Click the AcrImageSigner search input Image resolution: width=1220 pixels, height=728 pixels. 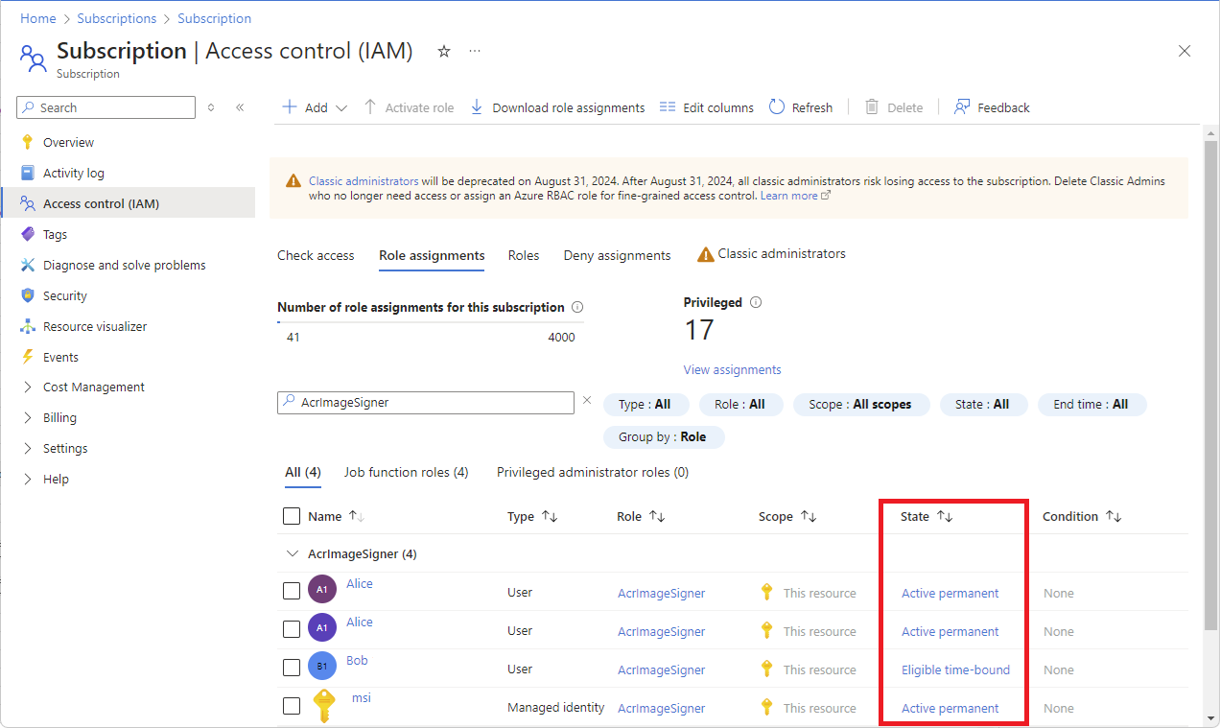coord(426,403)
